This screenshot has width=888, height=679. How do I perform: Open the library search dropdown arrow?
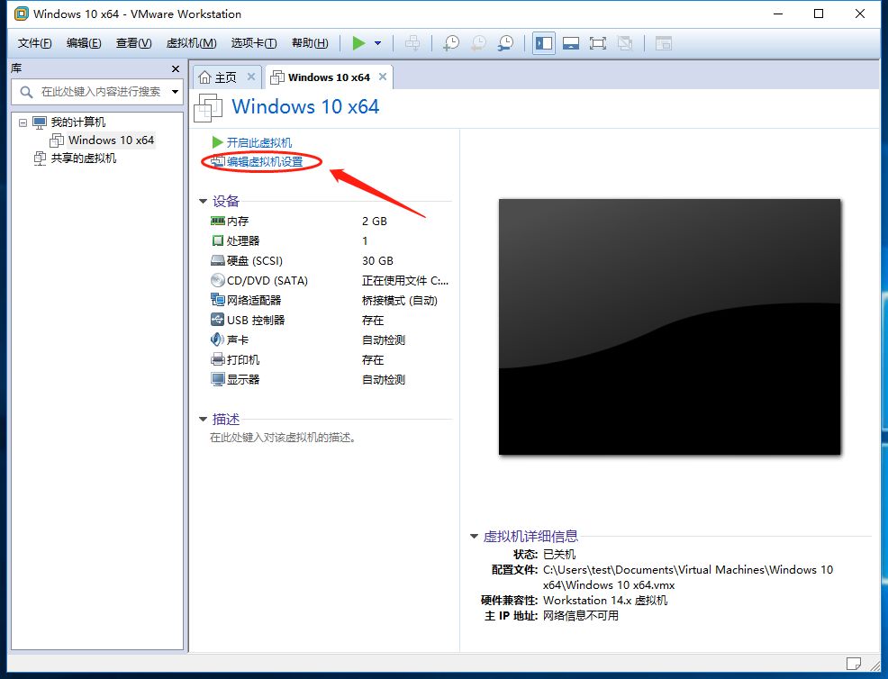click(176, 92)
